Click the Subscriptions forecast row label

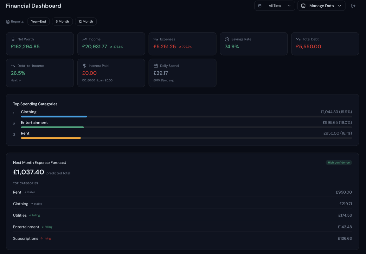pos(26,239)
